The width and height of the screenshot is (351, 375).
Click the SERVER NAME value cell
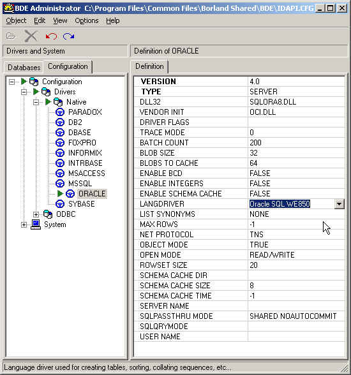point(296,306)
